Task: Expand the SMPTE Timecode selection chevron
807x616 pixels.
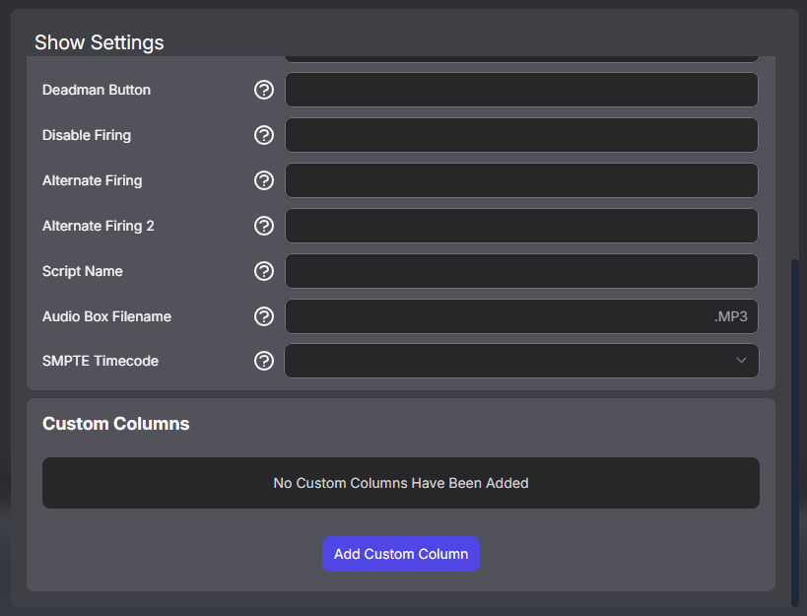Action: (x=741, y=361)
